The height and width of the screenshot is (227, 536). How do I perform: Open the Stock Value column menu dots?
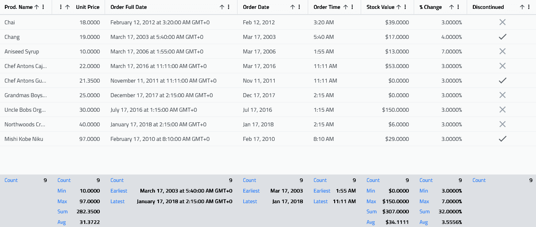[x=405, y=7]
